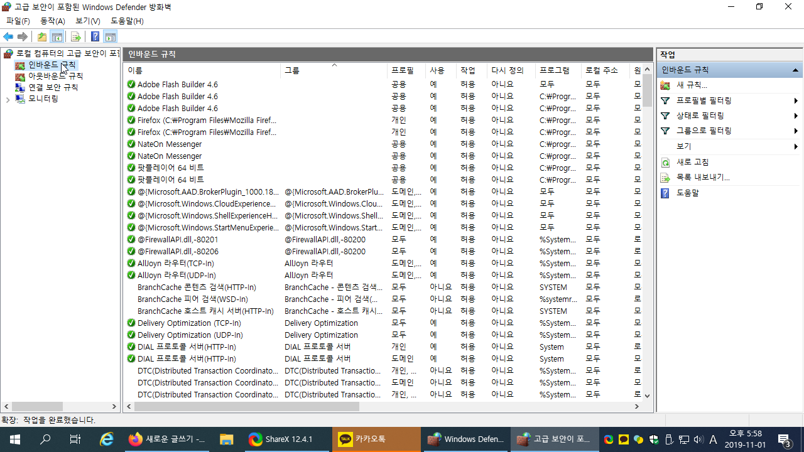Select the AllJoyn 라우터(UDP-In) rule
Image resolution: width=804 pixels, height=452 pixels.
177,275
